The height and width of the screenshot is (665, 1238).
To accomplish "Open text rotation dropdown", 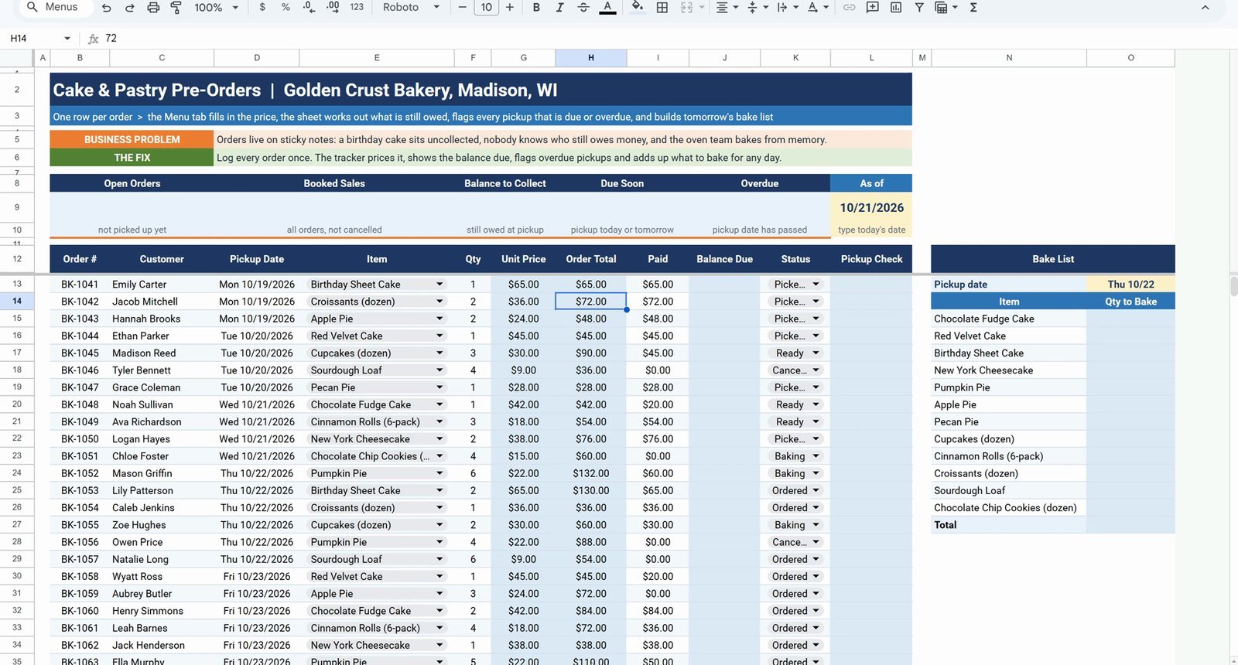I will click(x=817, y=8).
